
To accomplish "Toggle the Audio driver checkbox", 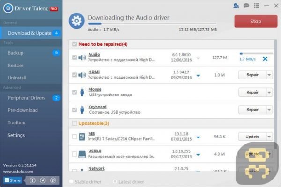I will coord(74,58).
